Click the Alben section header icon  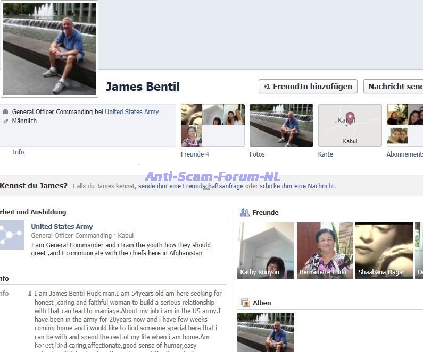click(x=245, y=303)
